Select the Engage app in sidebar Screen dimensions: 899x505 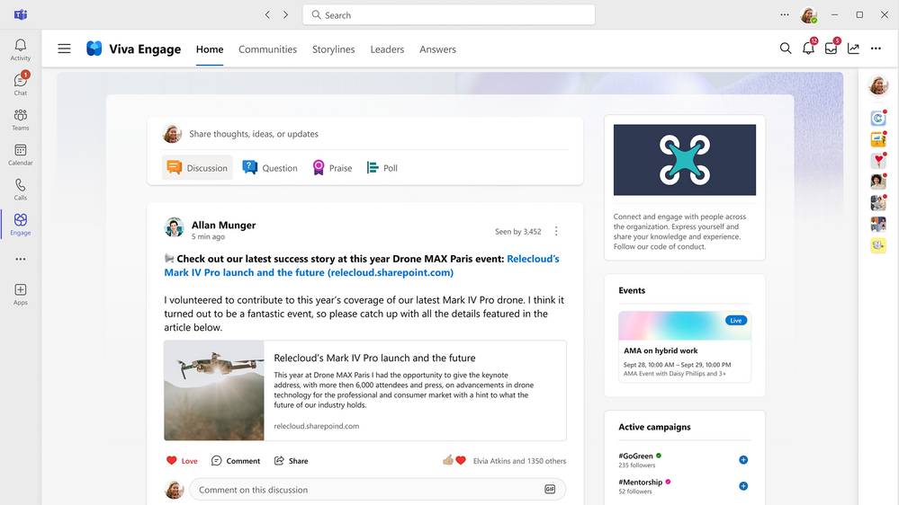pos(20,225)
